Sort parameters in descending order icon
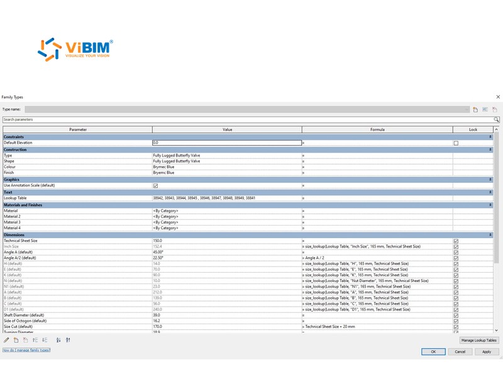The image size is (503, 377). (x=68, y=340)
